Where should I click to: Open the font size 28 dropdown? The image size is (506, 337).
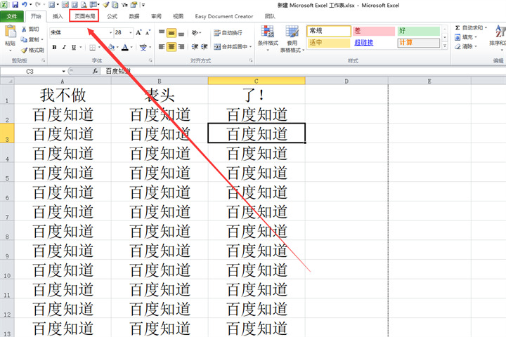(x=131, y=32)
